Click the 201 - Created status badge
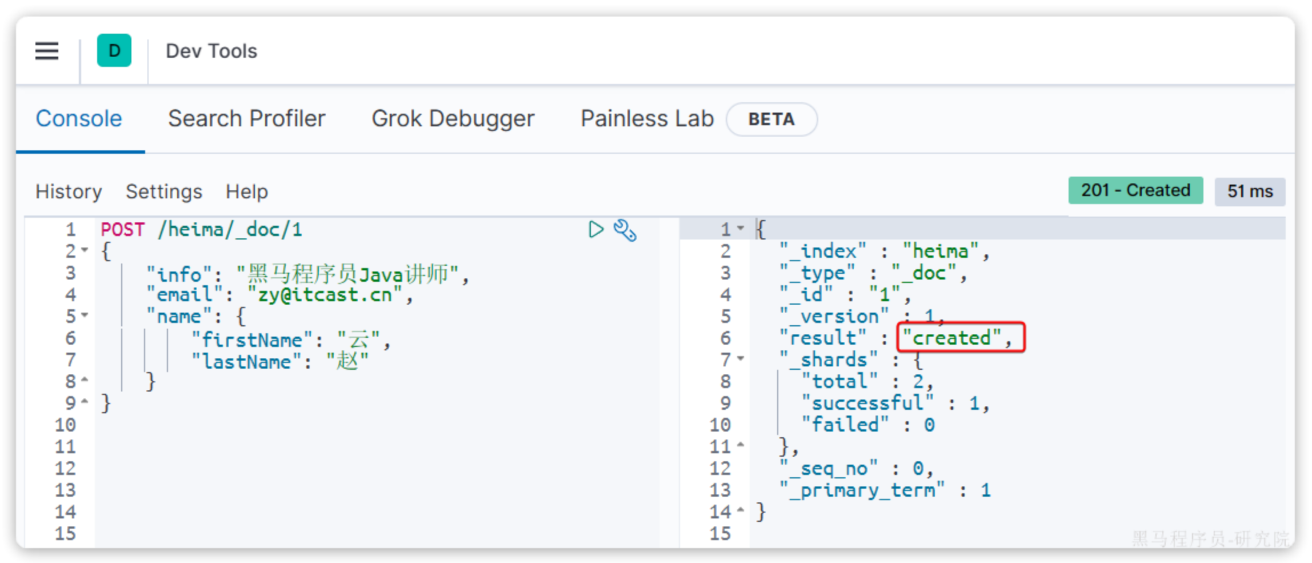Image resolution: width=1312 pixels, height=563 pixels. click(1135, 190)
